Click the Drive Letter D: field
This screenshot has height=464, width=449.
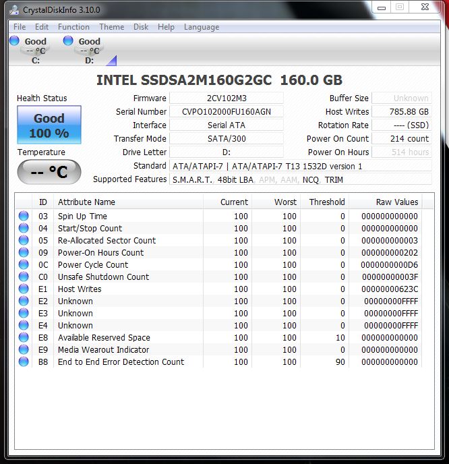pos(227,152)
